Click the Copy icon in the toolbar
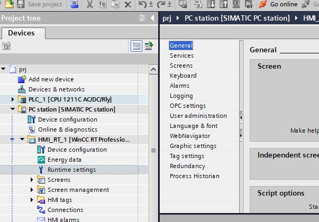This screenshot has height=222, width=319. click(102, 4)
